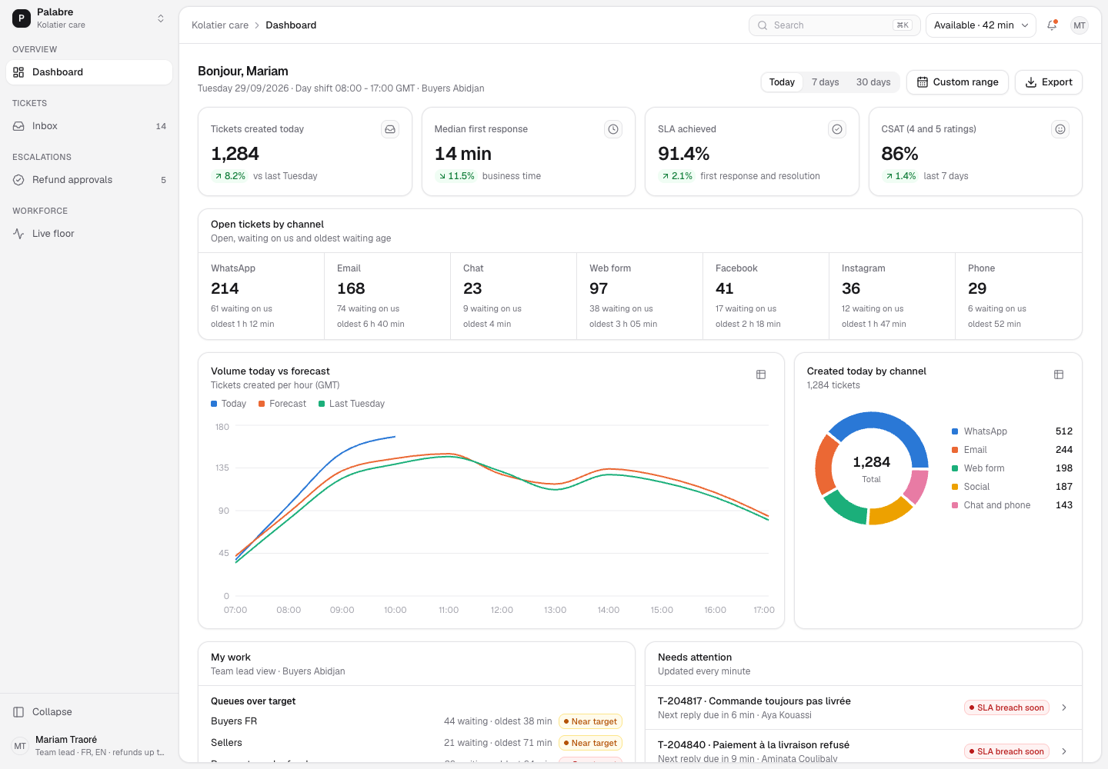Toggle the Forecast series in chart legend
Image resolution: width=1108 pixels, height=769 pixels.
click(x=282, y=404)
